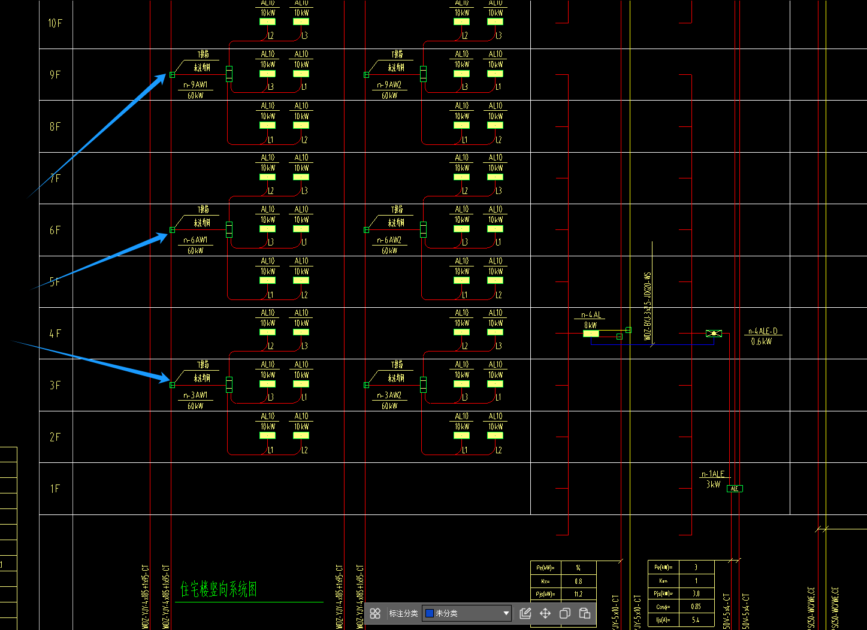Click the blue color swatch next to 未分类
Viewport: 867px width, 630px height.
(429, 613)
